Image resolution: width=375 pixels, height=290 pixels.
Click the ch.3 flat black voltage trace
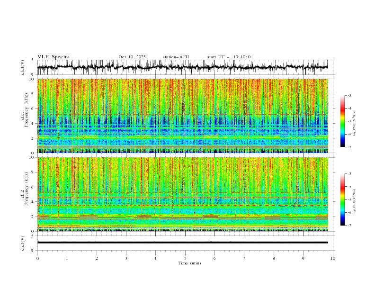point(182,243)
